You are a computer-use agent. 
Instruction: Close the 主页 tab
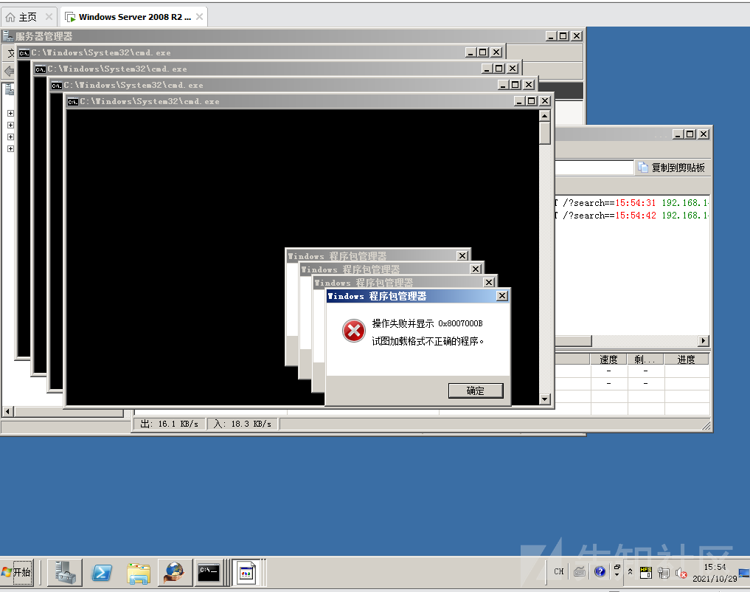tap(49, 17)
